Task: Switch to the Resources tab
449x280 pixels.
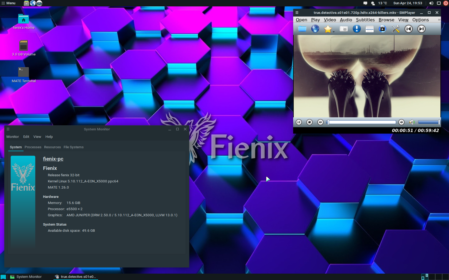Action: point(52,147)
